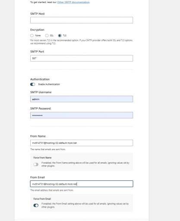Click the SMTP Username field with admin
This screenshot has width=180, height=221.
tap(82, 99)
